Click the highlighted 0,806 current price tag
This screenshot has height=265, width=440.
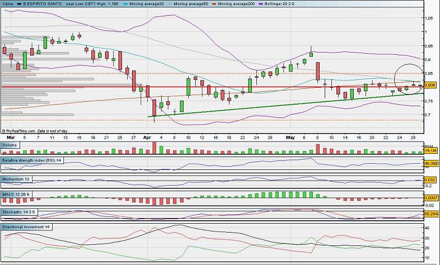(430, 85)
